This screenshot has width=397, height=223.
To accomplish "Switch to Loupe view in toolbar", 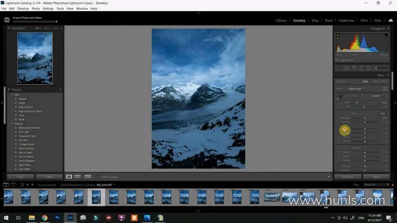I will coord(69,176).
